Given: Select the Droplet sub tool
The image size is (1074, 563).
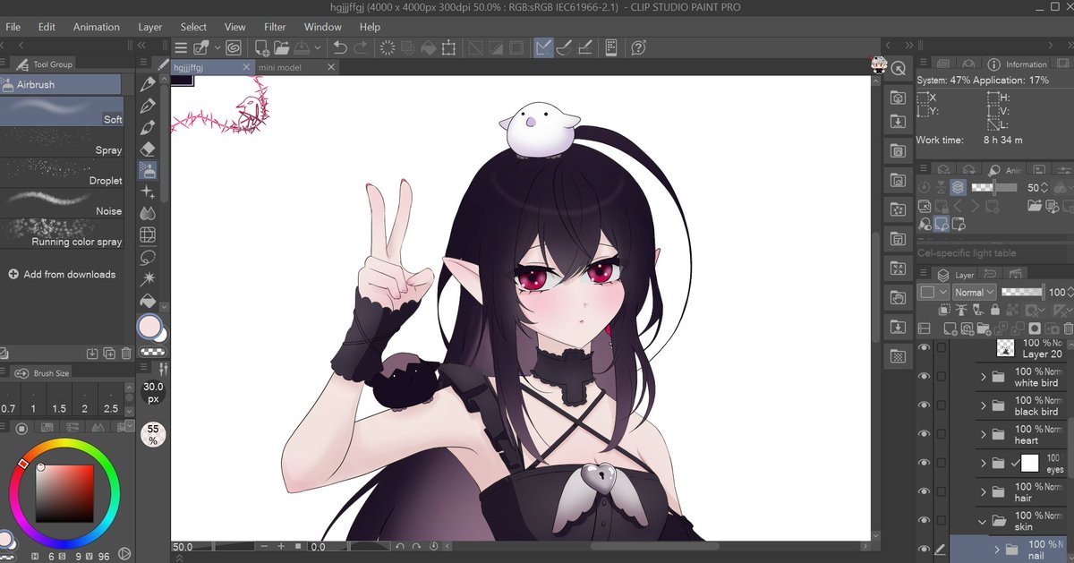Looking at the screenshot, I should tap(62, 173).
